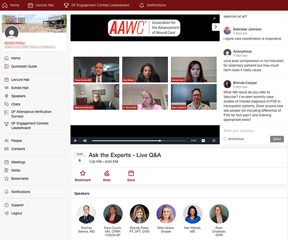Click the Anonymous commenter's avatar

227,53
